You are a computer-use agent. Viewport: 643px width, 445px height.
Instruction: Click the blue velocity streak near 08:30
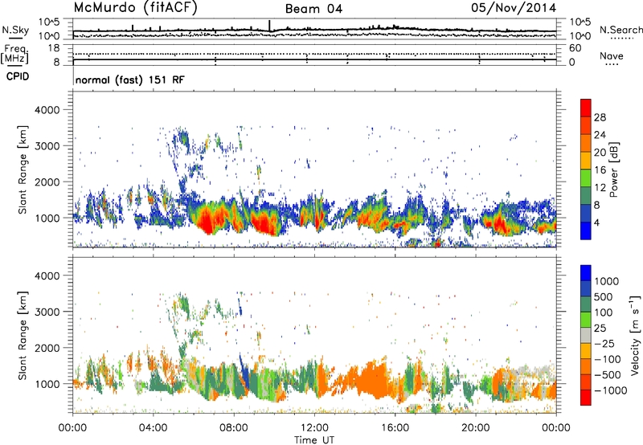(244, 374)
